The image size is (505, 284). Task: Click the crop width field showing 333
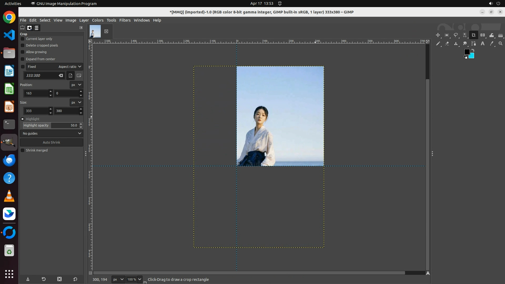pos(36,111)
